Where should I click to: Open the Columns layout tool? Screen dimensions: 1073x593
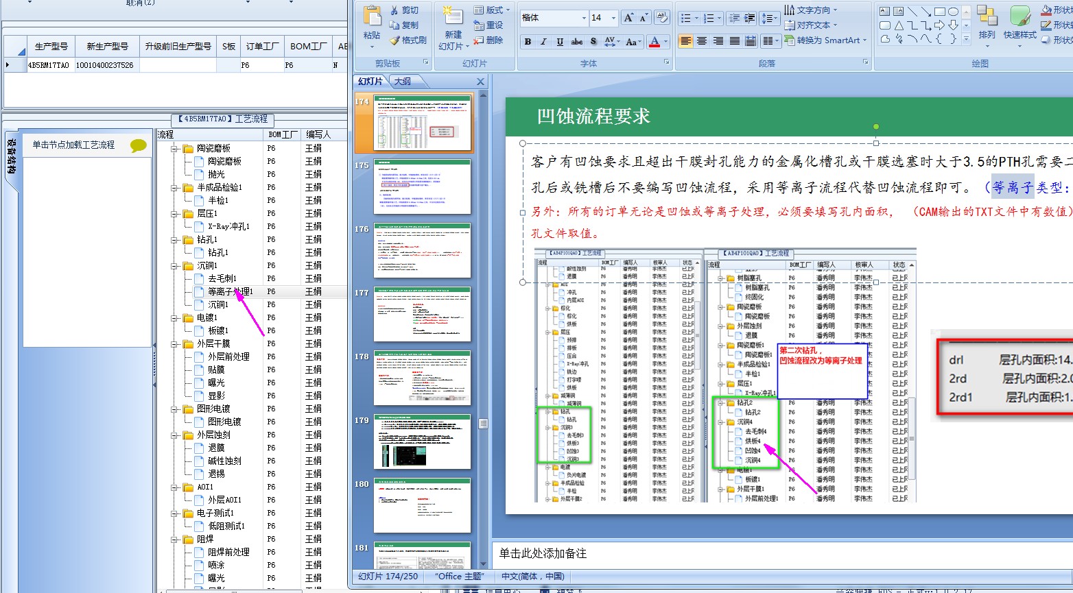click(770, 41)
